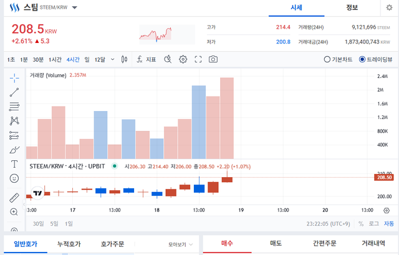The image size is (399, 255).
Task: Select the 매수 buy tab
Action: coord(227,243)
